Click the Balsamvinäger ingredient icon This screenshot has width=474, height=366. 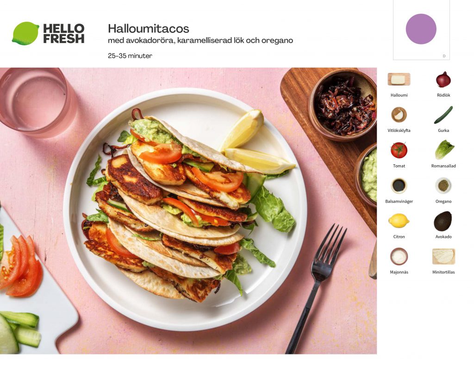(x=399, y=186)
